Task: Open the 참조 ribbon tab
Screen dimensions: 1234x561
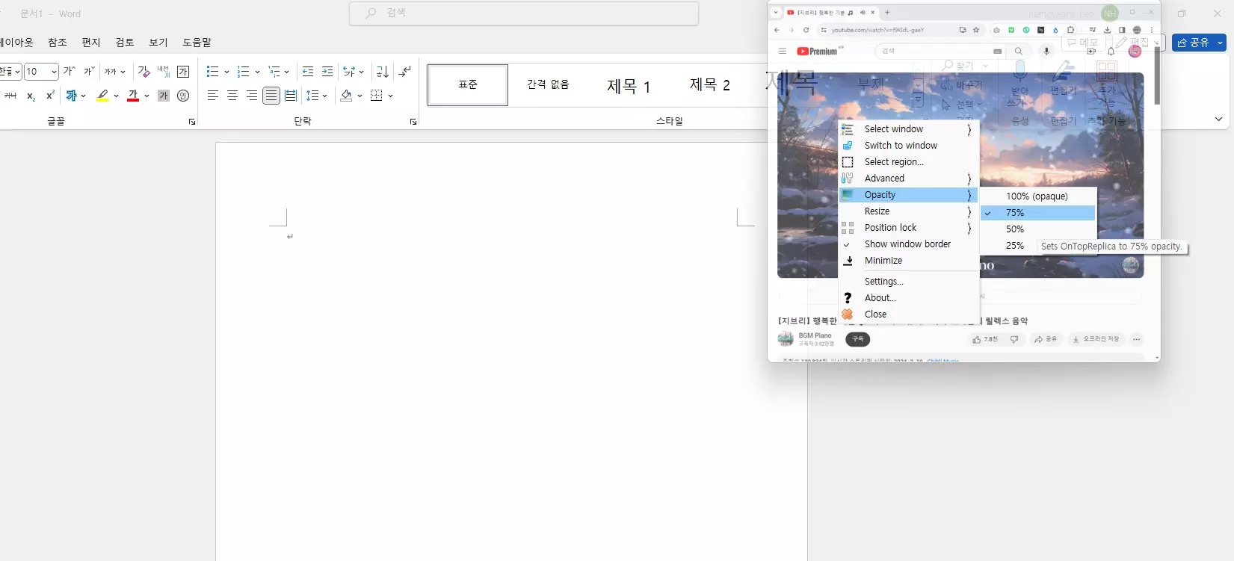Action: [x=58, y=43]
